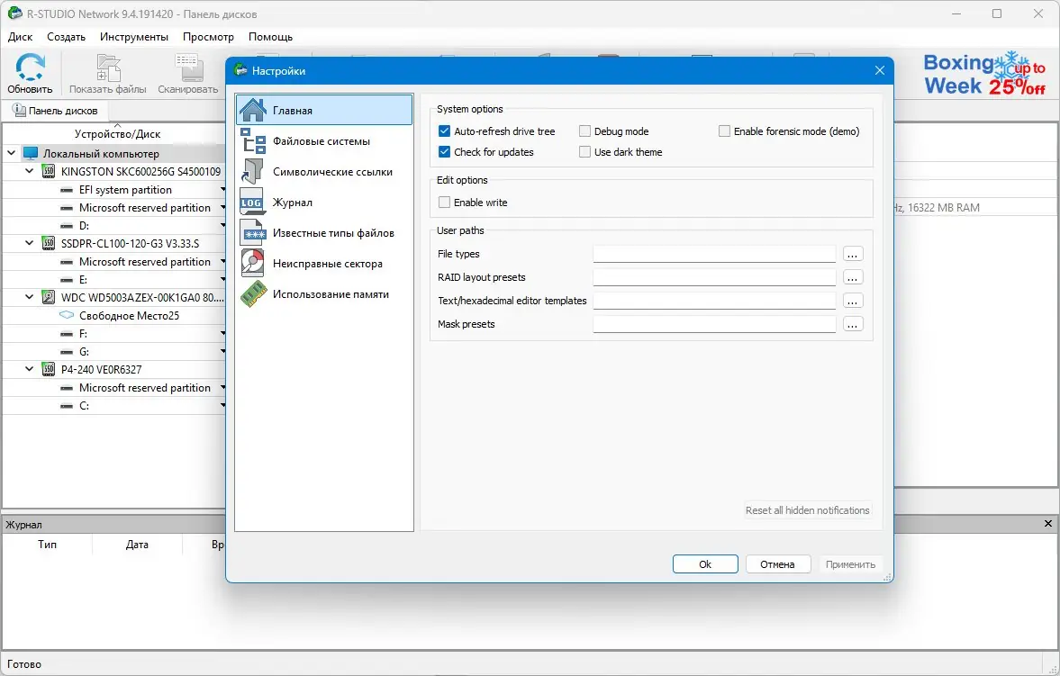
Task: Open the Просмотр menu
Action: pos(208,37)
